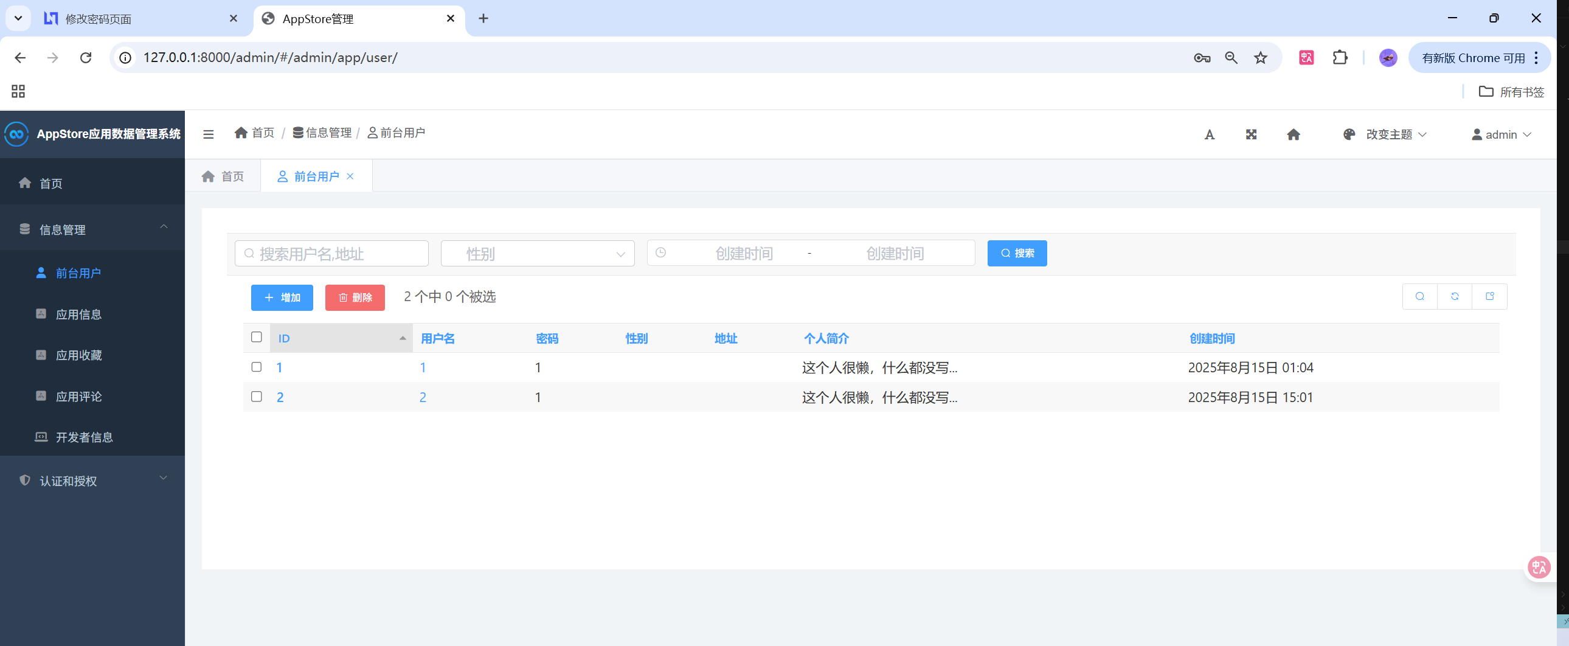Open 应用评论 in sidebar
The height and width of the screenshot is (646, 1569).
[x=92, y=396]
